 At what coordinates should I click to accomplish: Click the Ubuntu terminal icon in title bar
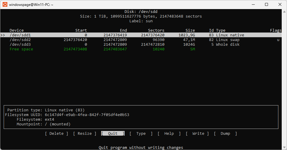click(5, 4)
